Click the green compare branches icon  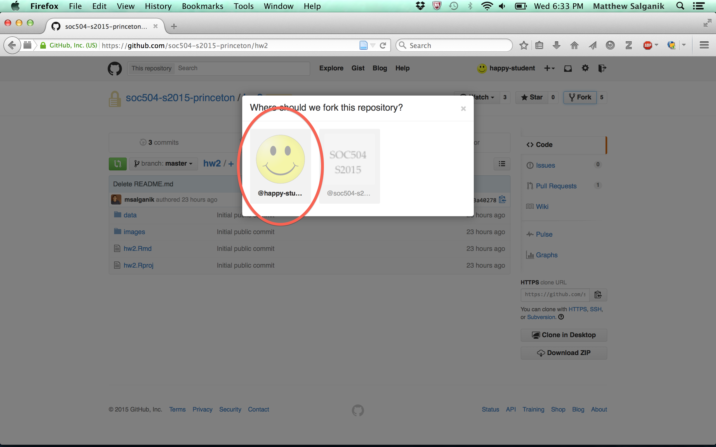coord(117,164)
